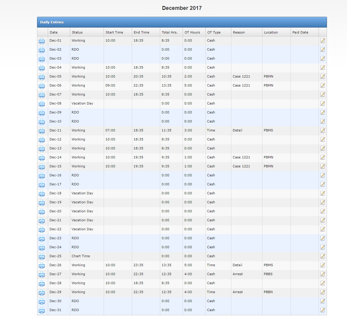Click the edit icon for Dec-01 row
Screen dimensions: 347x318
(322, 41)
